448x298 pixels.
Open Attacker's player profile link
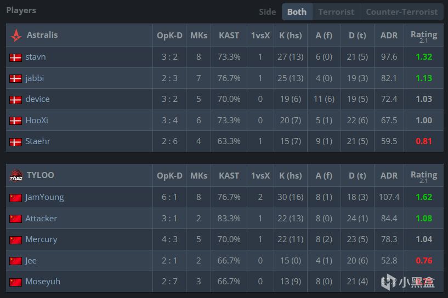point(41,219)
